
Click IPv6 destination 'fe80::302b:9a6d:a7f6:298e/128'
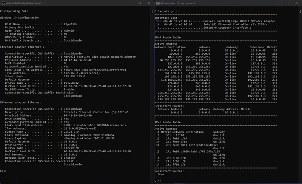[x=196, y=152]
